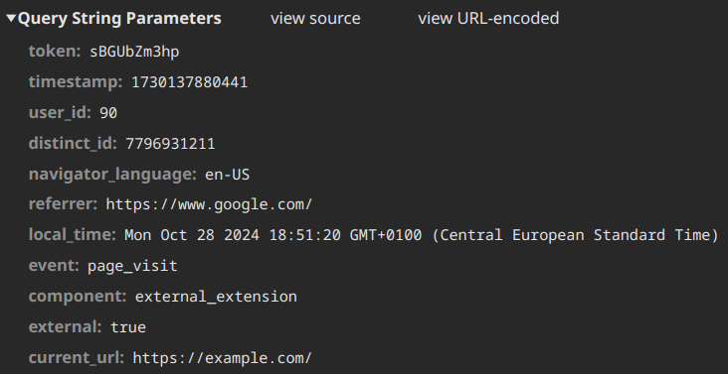This screenshot has width=728, height=374.
Task: Select the en-US language value
Action: [x=227, y=175]
